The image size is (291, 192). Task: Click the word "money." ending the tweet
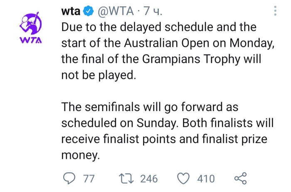tap(81, 155)
